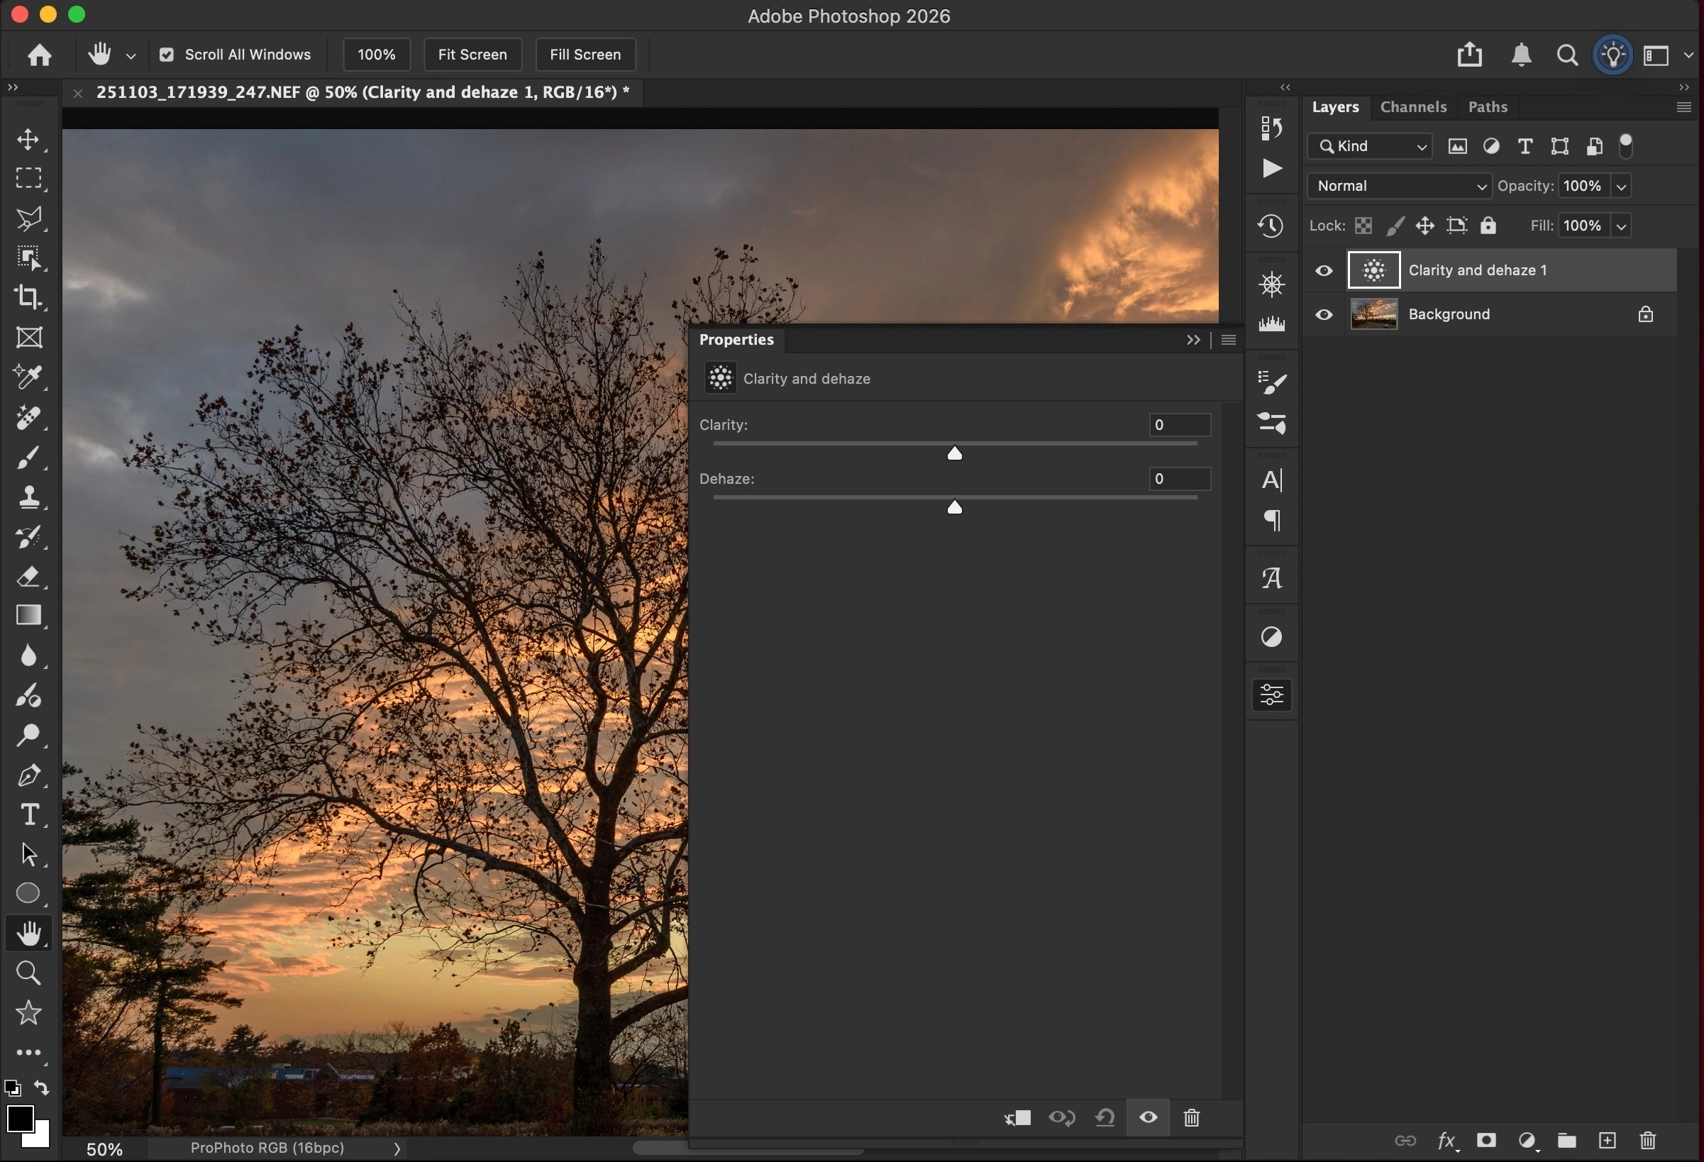This screenshot has width=1704, height=1162.
Task: Select the Crop tool
Action: click(x=28, y=298)
